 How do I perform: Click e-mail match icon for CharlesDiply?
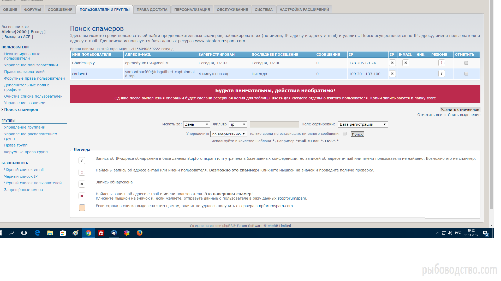coord(405,63)
